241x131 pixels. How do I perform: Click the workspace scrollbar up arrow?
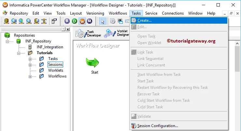(237, 44)
